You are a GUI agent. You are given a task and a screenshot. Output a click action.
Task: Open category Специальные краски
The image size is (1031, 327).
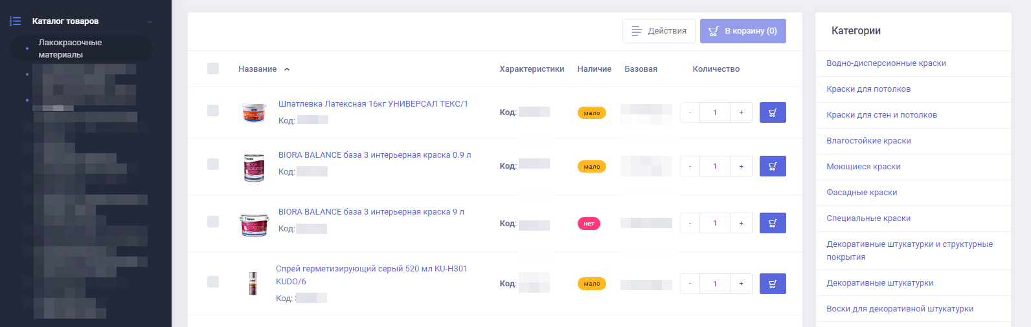tap(868, 218)
